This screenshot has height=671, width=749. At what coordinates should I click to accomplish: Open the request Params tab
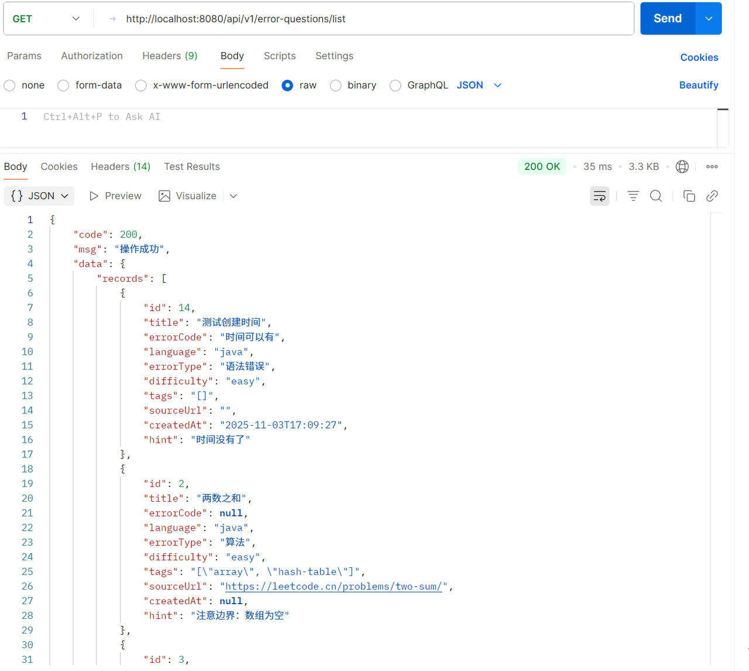point(24,56)
